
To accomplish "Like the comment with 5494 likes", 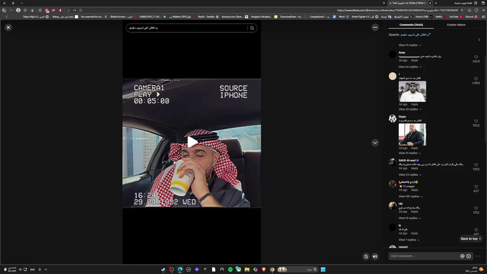I will coord(476,79).
